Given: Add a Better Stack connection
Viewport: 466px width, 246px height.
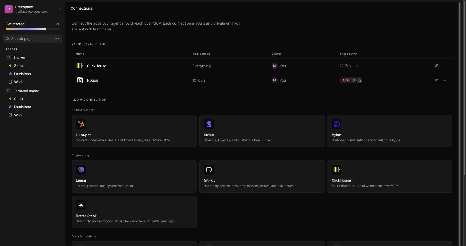Looking at the screenshot, I should tap(134, 212).
